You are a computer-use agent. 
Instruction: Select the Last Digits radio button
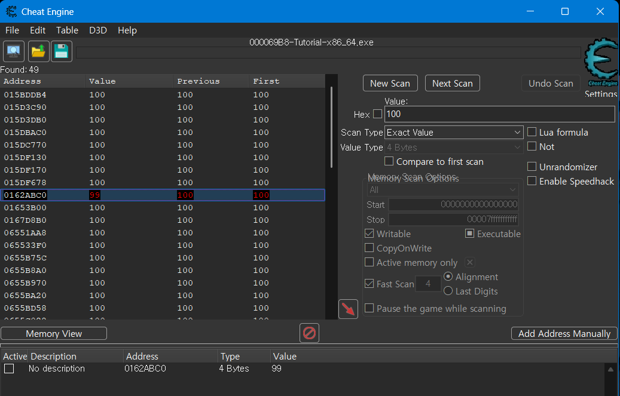(x=448, y=291)
